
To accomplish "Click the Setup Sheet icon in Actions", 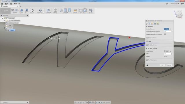I will click(69, 10).
